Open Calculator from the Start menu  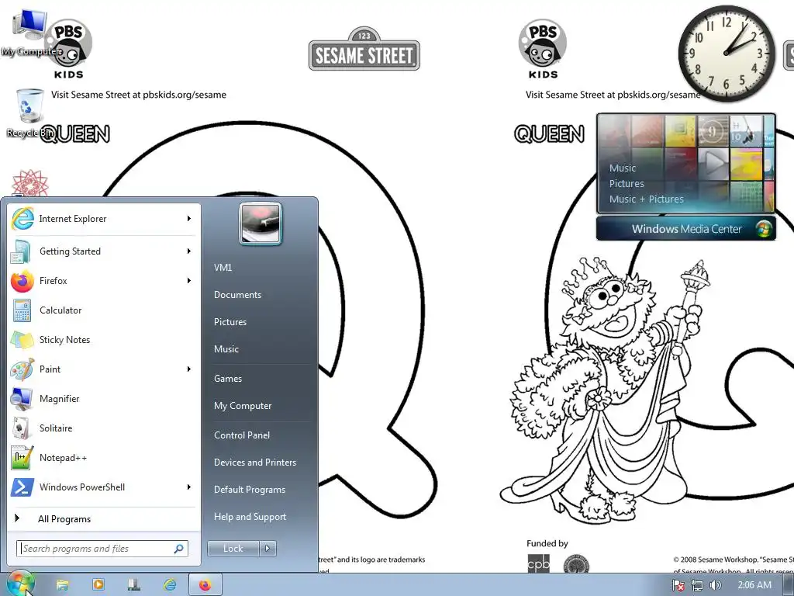103,310
